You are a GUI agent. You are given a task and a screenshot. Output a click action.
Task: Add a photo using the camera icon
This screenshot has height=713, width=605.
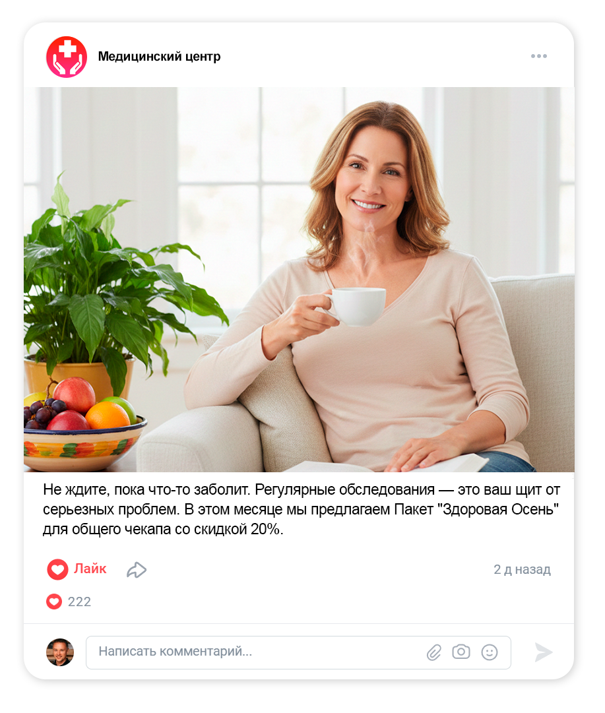tap(461, 652)
